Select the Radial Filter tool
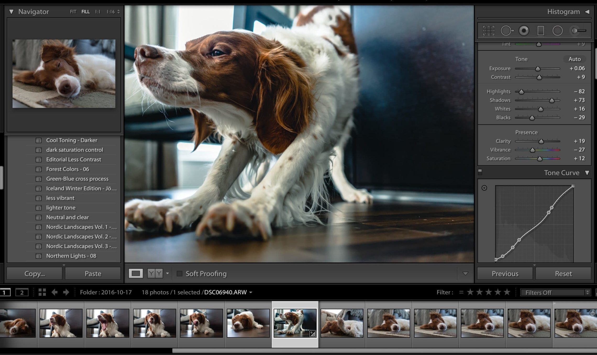597x355 pixels. coord(557,31)
